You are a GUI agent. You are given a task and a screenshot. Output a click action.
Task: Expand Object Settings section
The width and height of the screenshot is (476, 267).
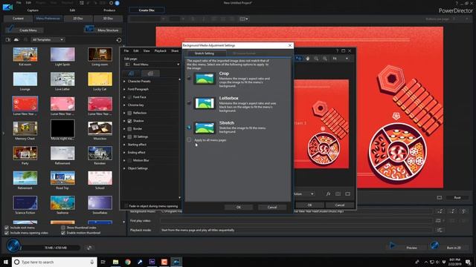pyautogui.click(x=124, y=168)
